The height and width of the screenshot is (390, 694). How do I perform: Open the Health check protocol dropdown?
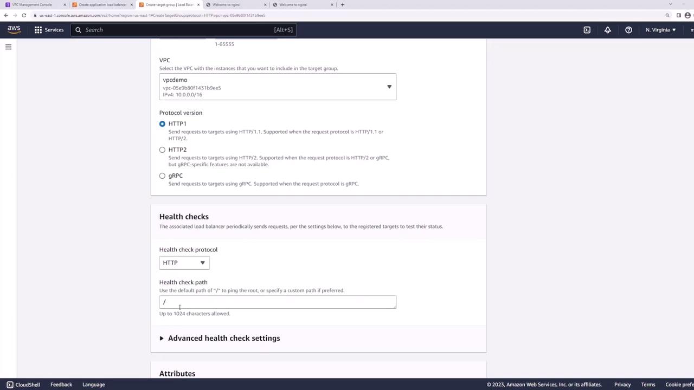point(184,263)
